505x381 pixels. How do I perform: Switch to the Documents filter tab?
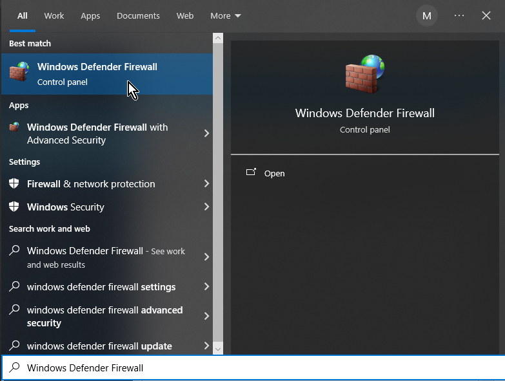coord(138,15)
